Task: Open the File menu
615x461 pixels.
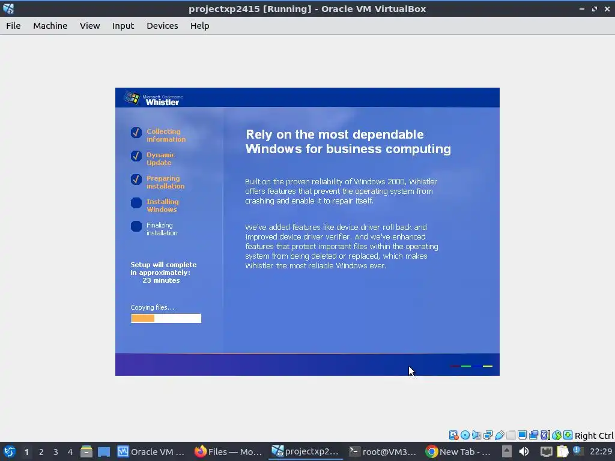Action: click(x=13, y=26)
